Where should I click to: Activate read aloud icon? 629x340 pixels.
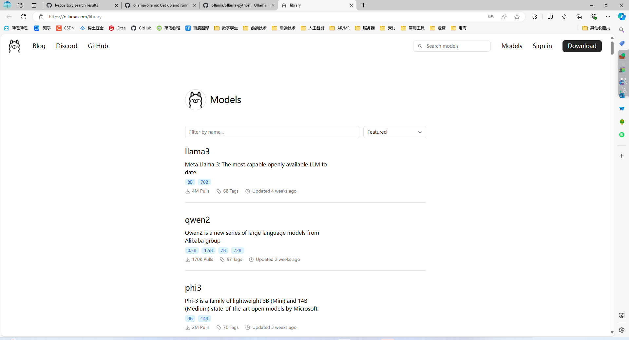coord(504,17)
